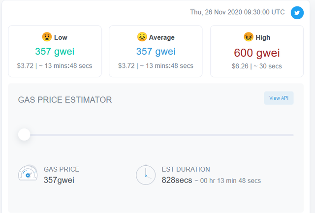Click the 828secs duration value
The height and width of the screenshot is (213, 315).
click(177, 180)
